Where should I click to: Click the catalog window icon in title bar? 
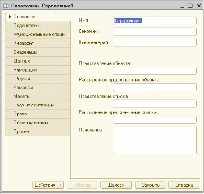6,6
